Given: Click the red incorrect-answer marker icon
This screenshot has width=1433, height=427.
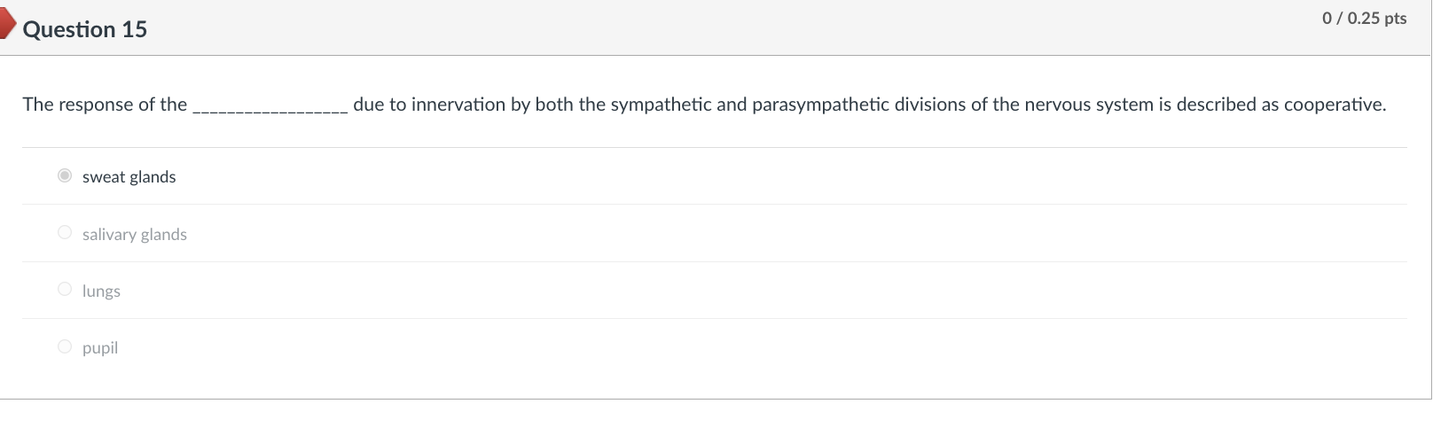Looking at the screenshot, I should click(x=7, y=22).
